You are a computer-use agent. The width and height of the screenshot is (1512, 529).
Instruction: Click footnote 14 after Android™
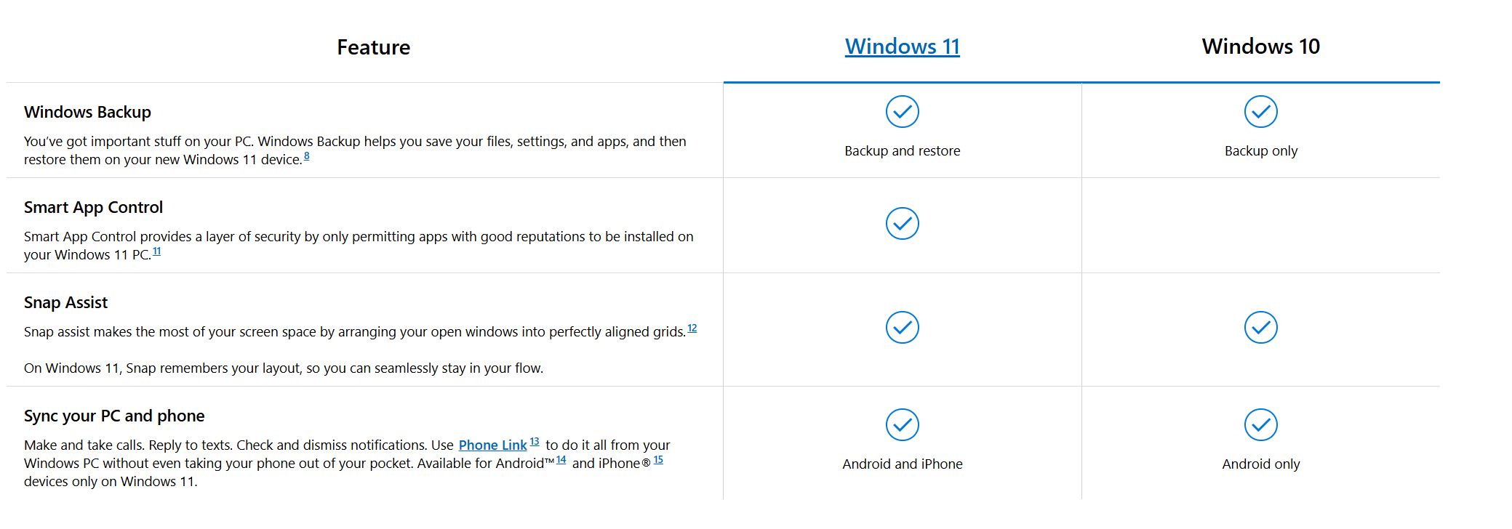561,460
